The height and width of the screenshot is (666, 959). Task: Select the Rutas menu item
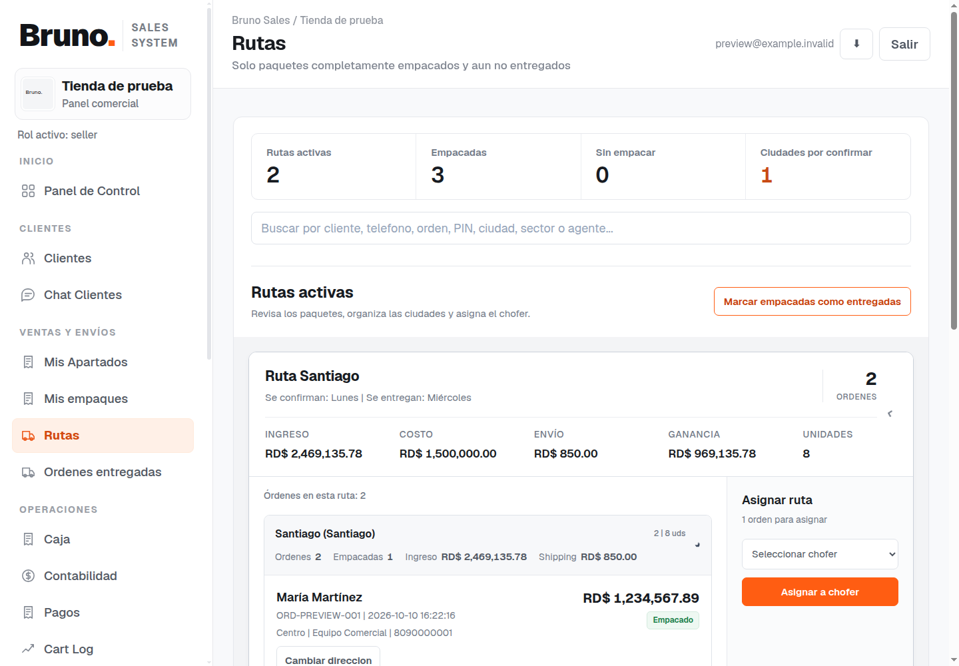coord(103,436)
